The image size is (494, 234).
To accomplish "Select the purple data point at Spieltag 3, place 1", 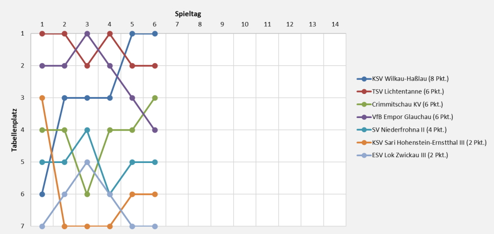I will [87, 34].
